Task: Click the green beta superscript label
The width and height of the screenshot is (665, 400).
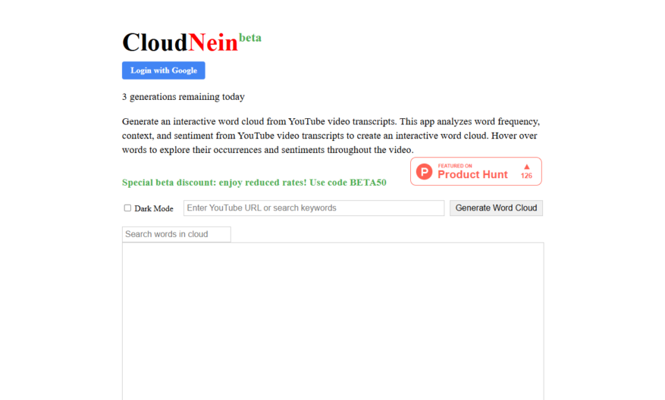Action: pyautogui.click(x=250, y=38)
